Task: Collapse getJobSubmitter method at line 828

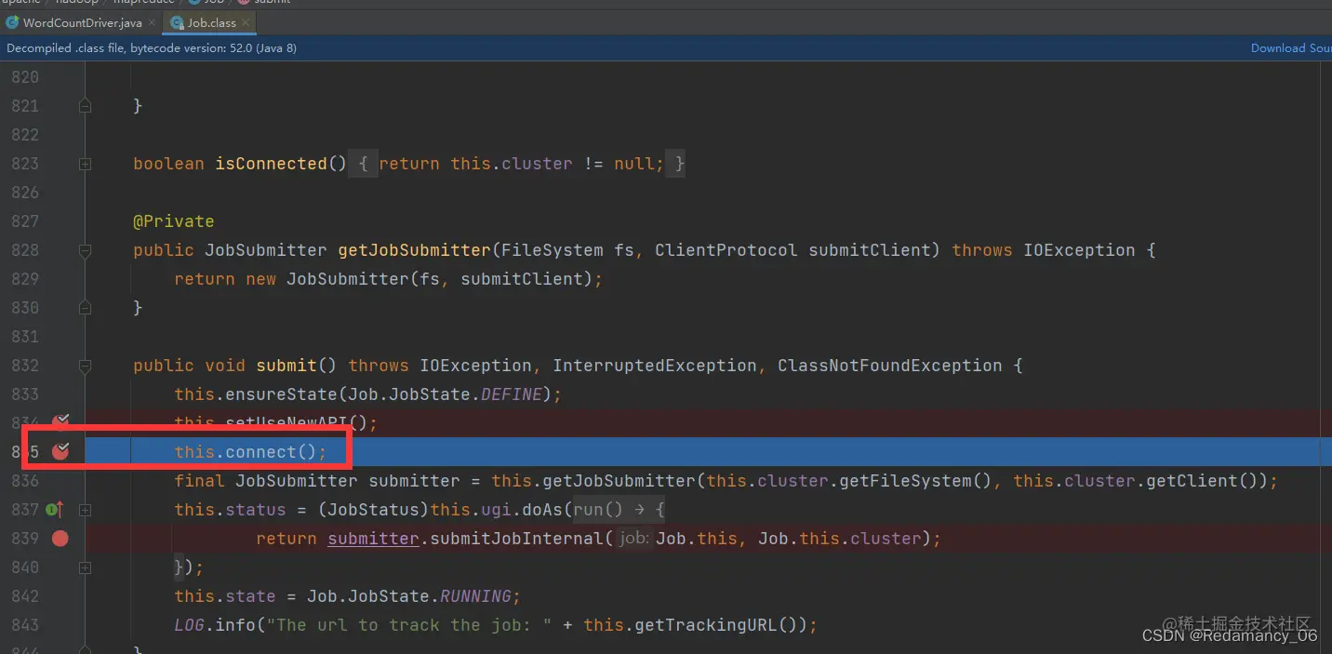Action: 85,250
